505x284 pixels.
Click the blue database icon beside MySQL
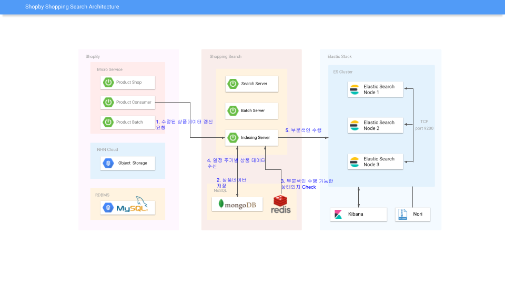point(108,208)
